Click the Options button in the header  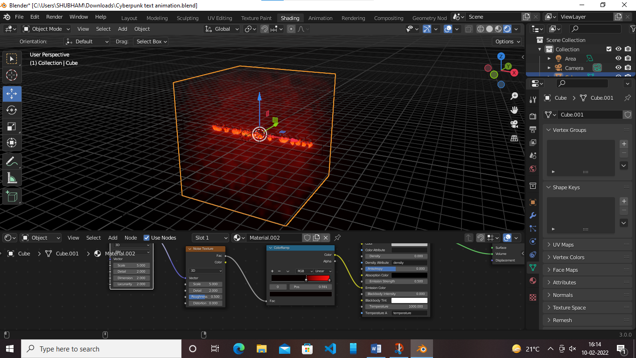click(507, 41)
